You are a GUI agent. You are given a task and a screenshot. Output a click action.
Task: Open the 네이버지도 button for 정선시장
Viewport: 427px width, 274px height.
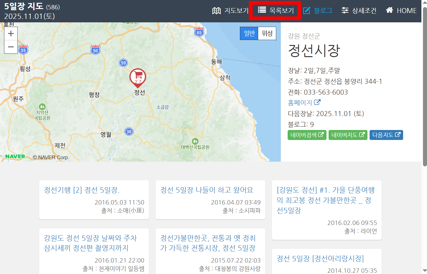coord(348,135)
